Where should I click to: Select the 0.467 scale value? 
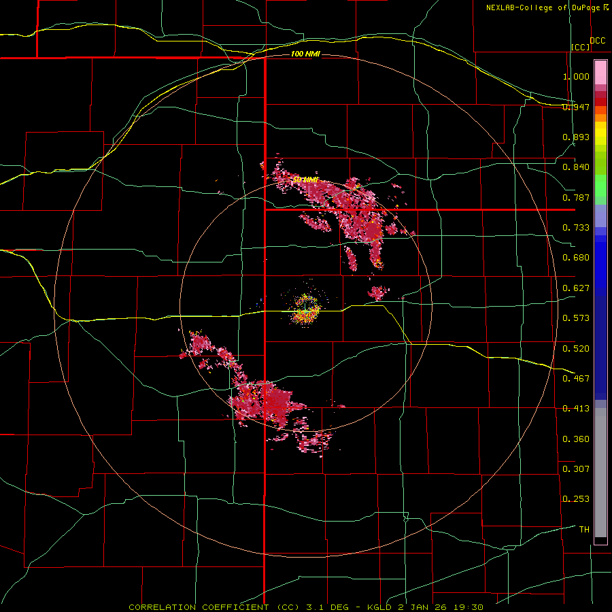click(x=576, y=379)
